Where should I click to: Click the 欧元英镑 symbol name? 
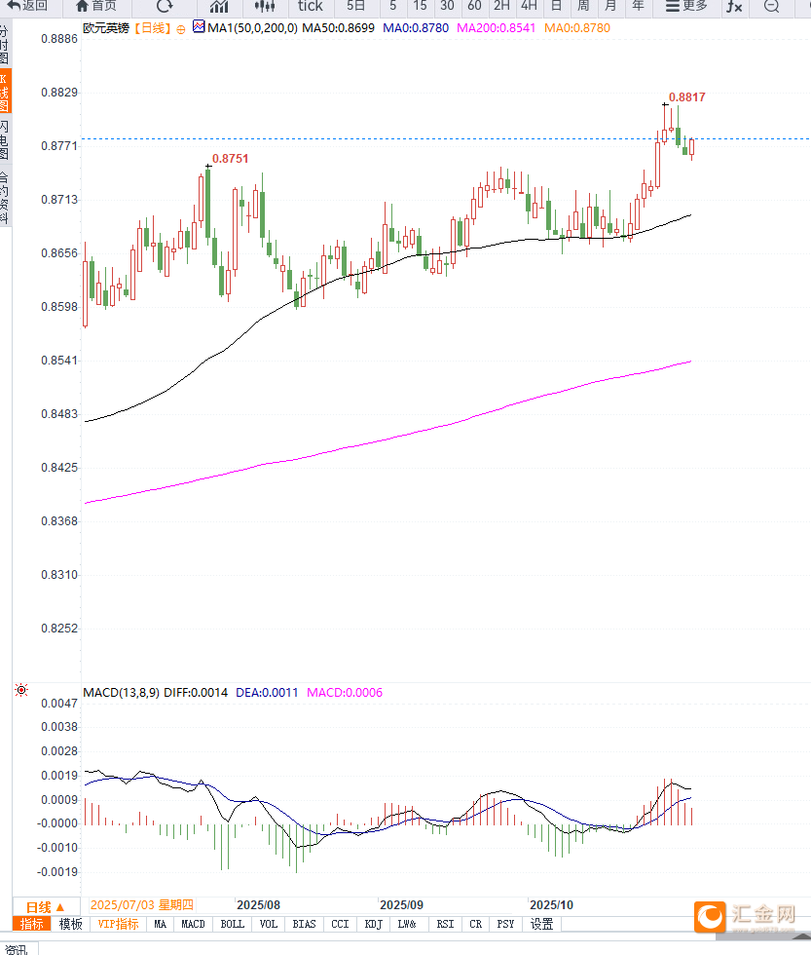coord(106,28)
